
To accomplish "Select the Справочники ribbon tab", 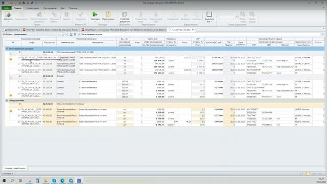I will (x=33, y=8).
